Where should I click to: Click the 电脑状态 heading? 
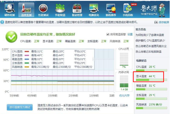tap(141, 61)
